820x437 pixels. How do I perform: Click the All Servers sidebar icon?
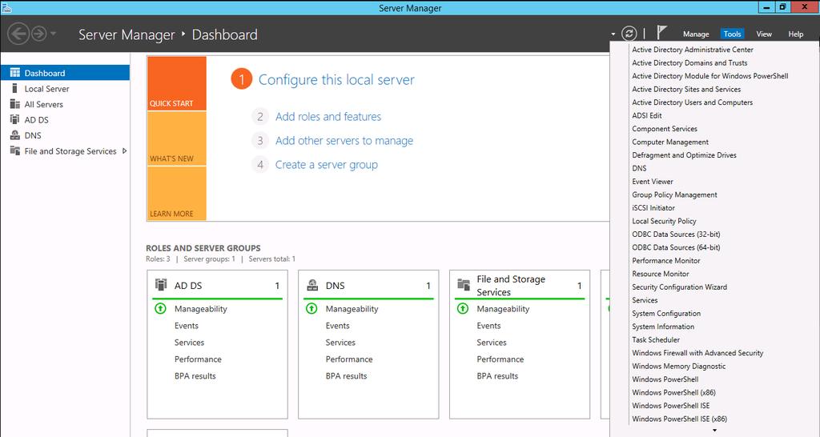click(14, 104)
